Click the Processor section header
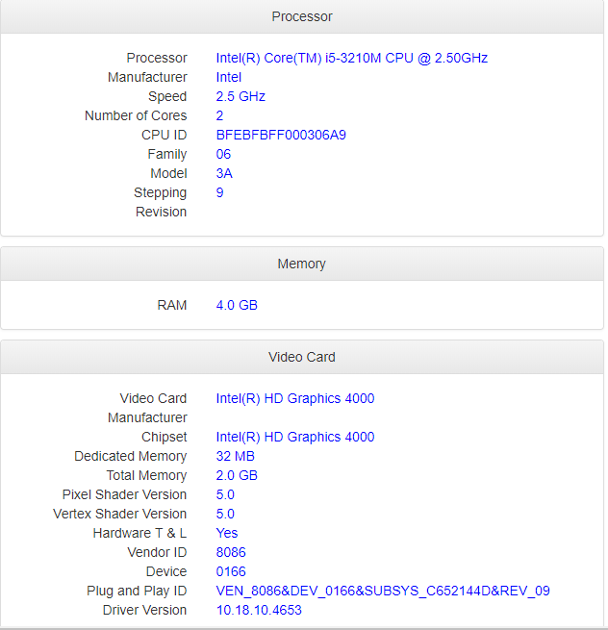 (302, 16)
